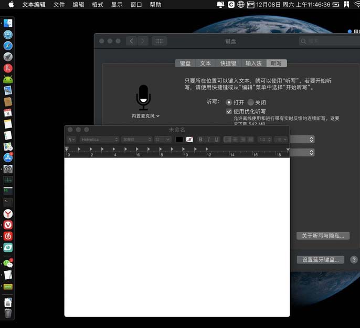Open the Apple menu
The image size is (360, 328).
(11, 4)
